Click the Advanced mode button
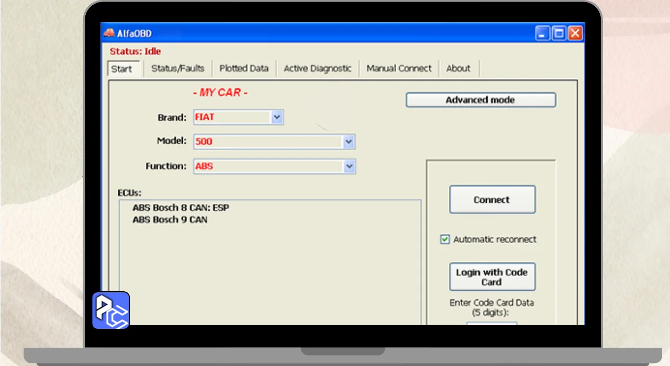 [481, 100]
